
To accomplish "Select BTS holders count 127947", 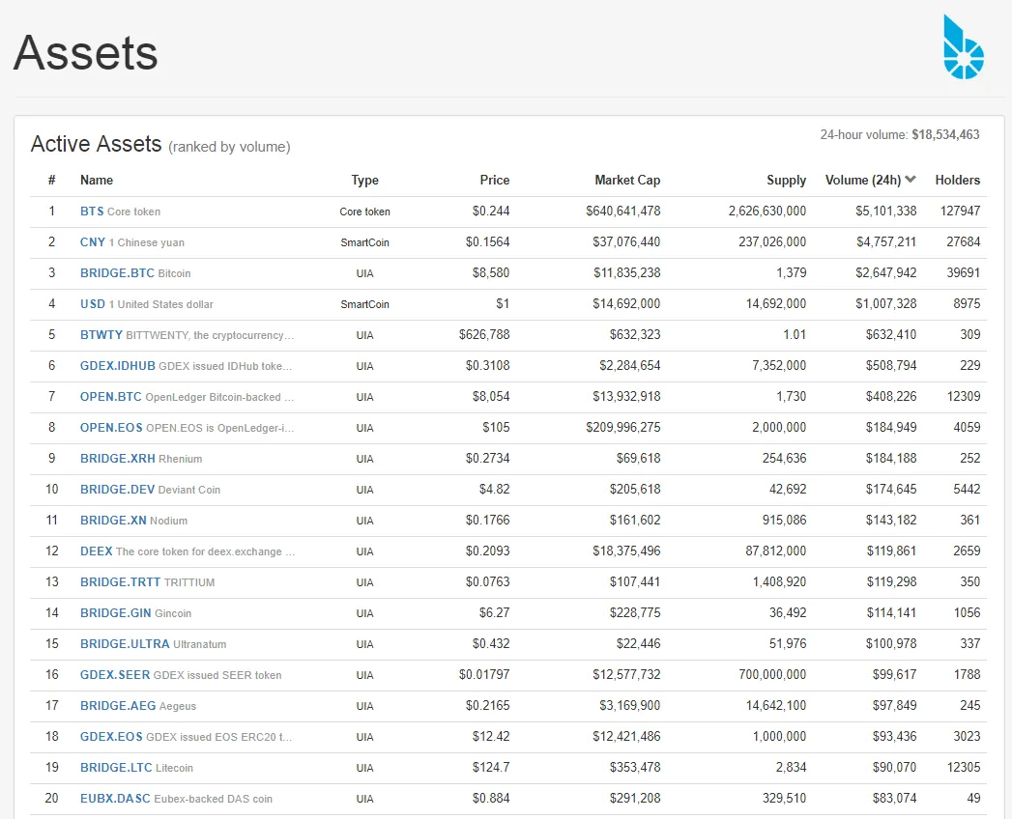I will pos(960,211).
